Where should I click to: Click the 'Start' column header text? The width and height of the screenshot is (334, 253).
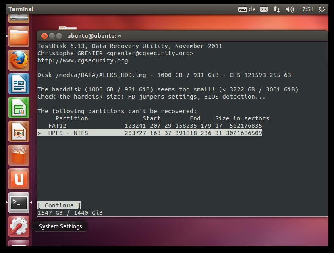point(151,118)
